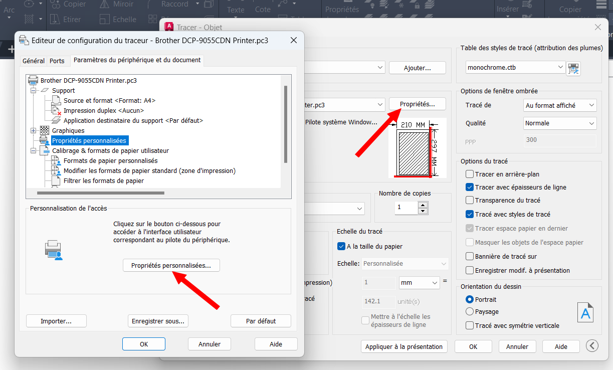The width and height of the screenshot is (613, 370).
Task: Open the Texte tool
Action: pos(235,9)
